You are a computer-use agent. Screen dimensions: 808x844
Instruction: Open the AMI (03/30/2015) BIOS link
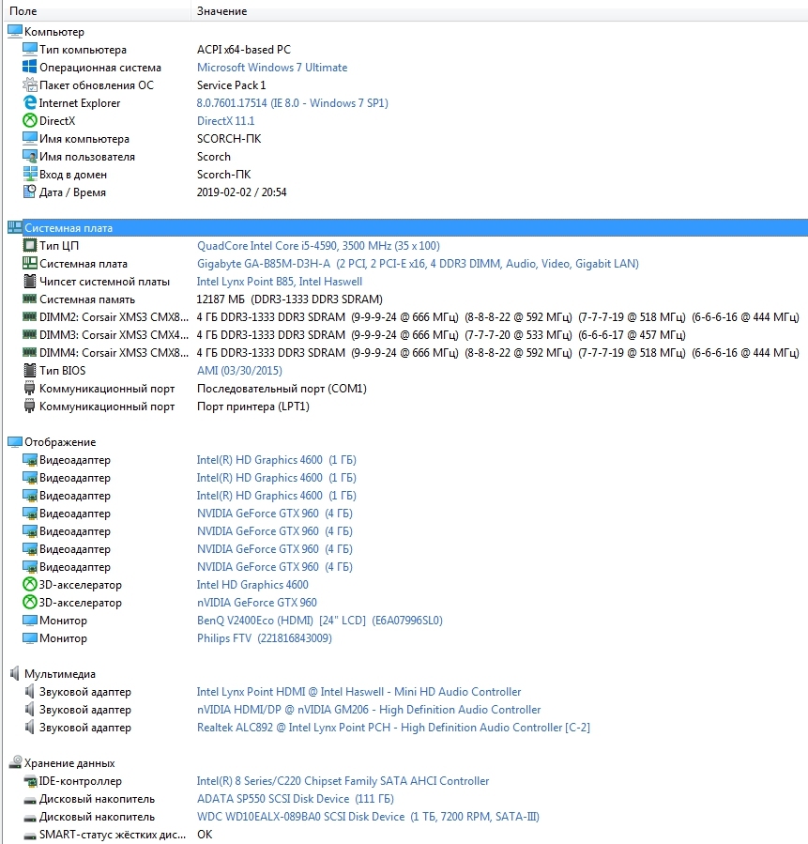pos(239,370)
